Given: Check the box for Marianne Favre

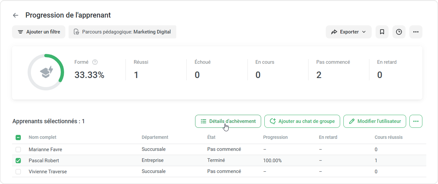Looking at the screenshot, I should point(18,150).
